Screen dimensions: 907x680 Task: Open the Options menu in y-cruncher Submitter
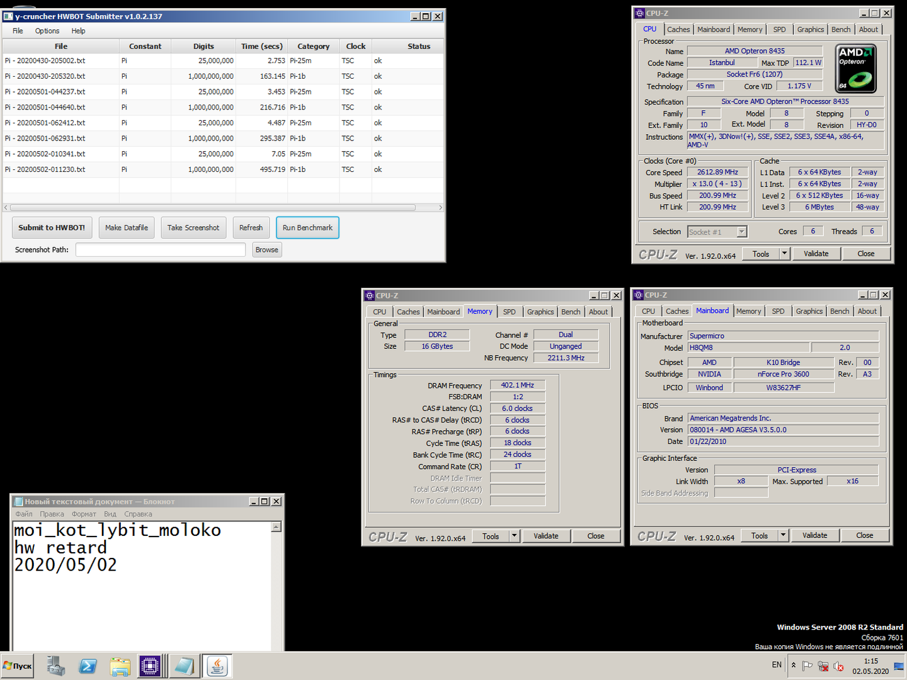[47, 31]
